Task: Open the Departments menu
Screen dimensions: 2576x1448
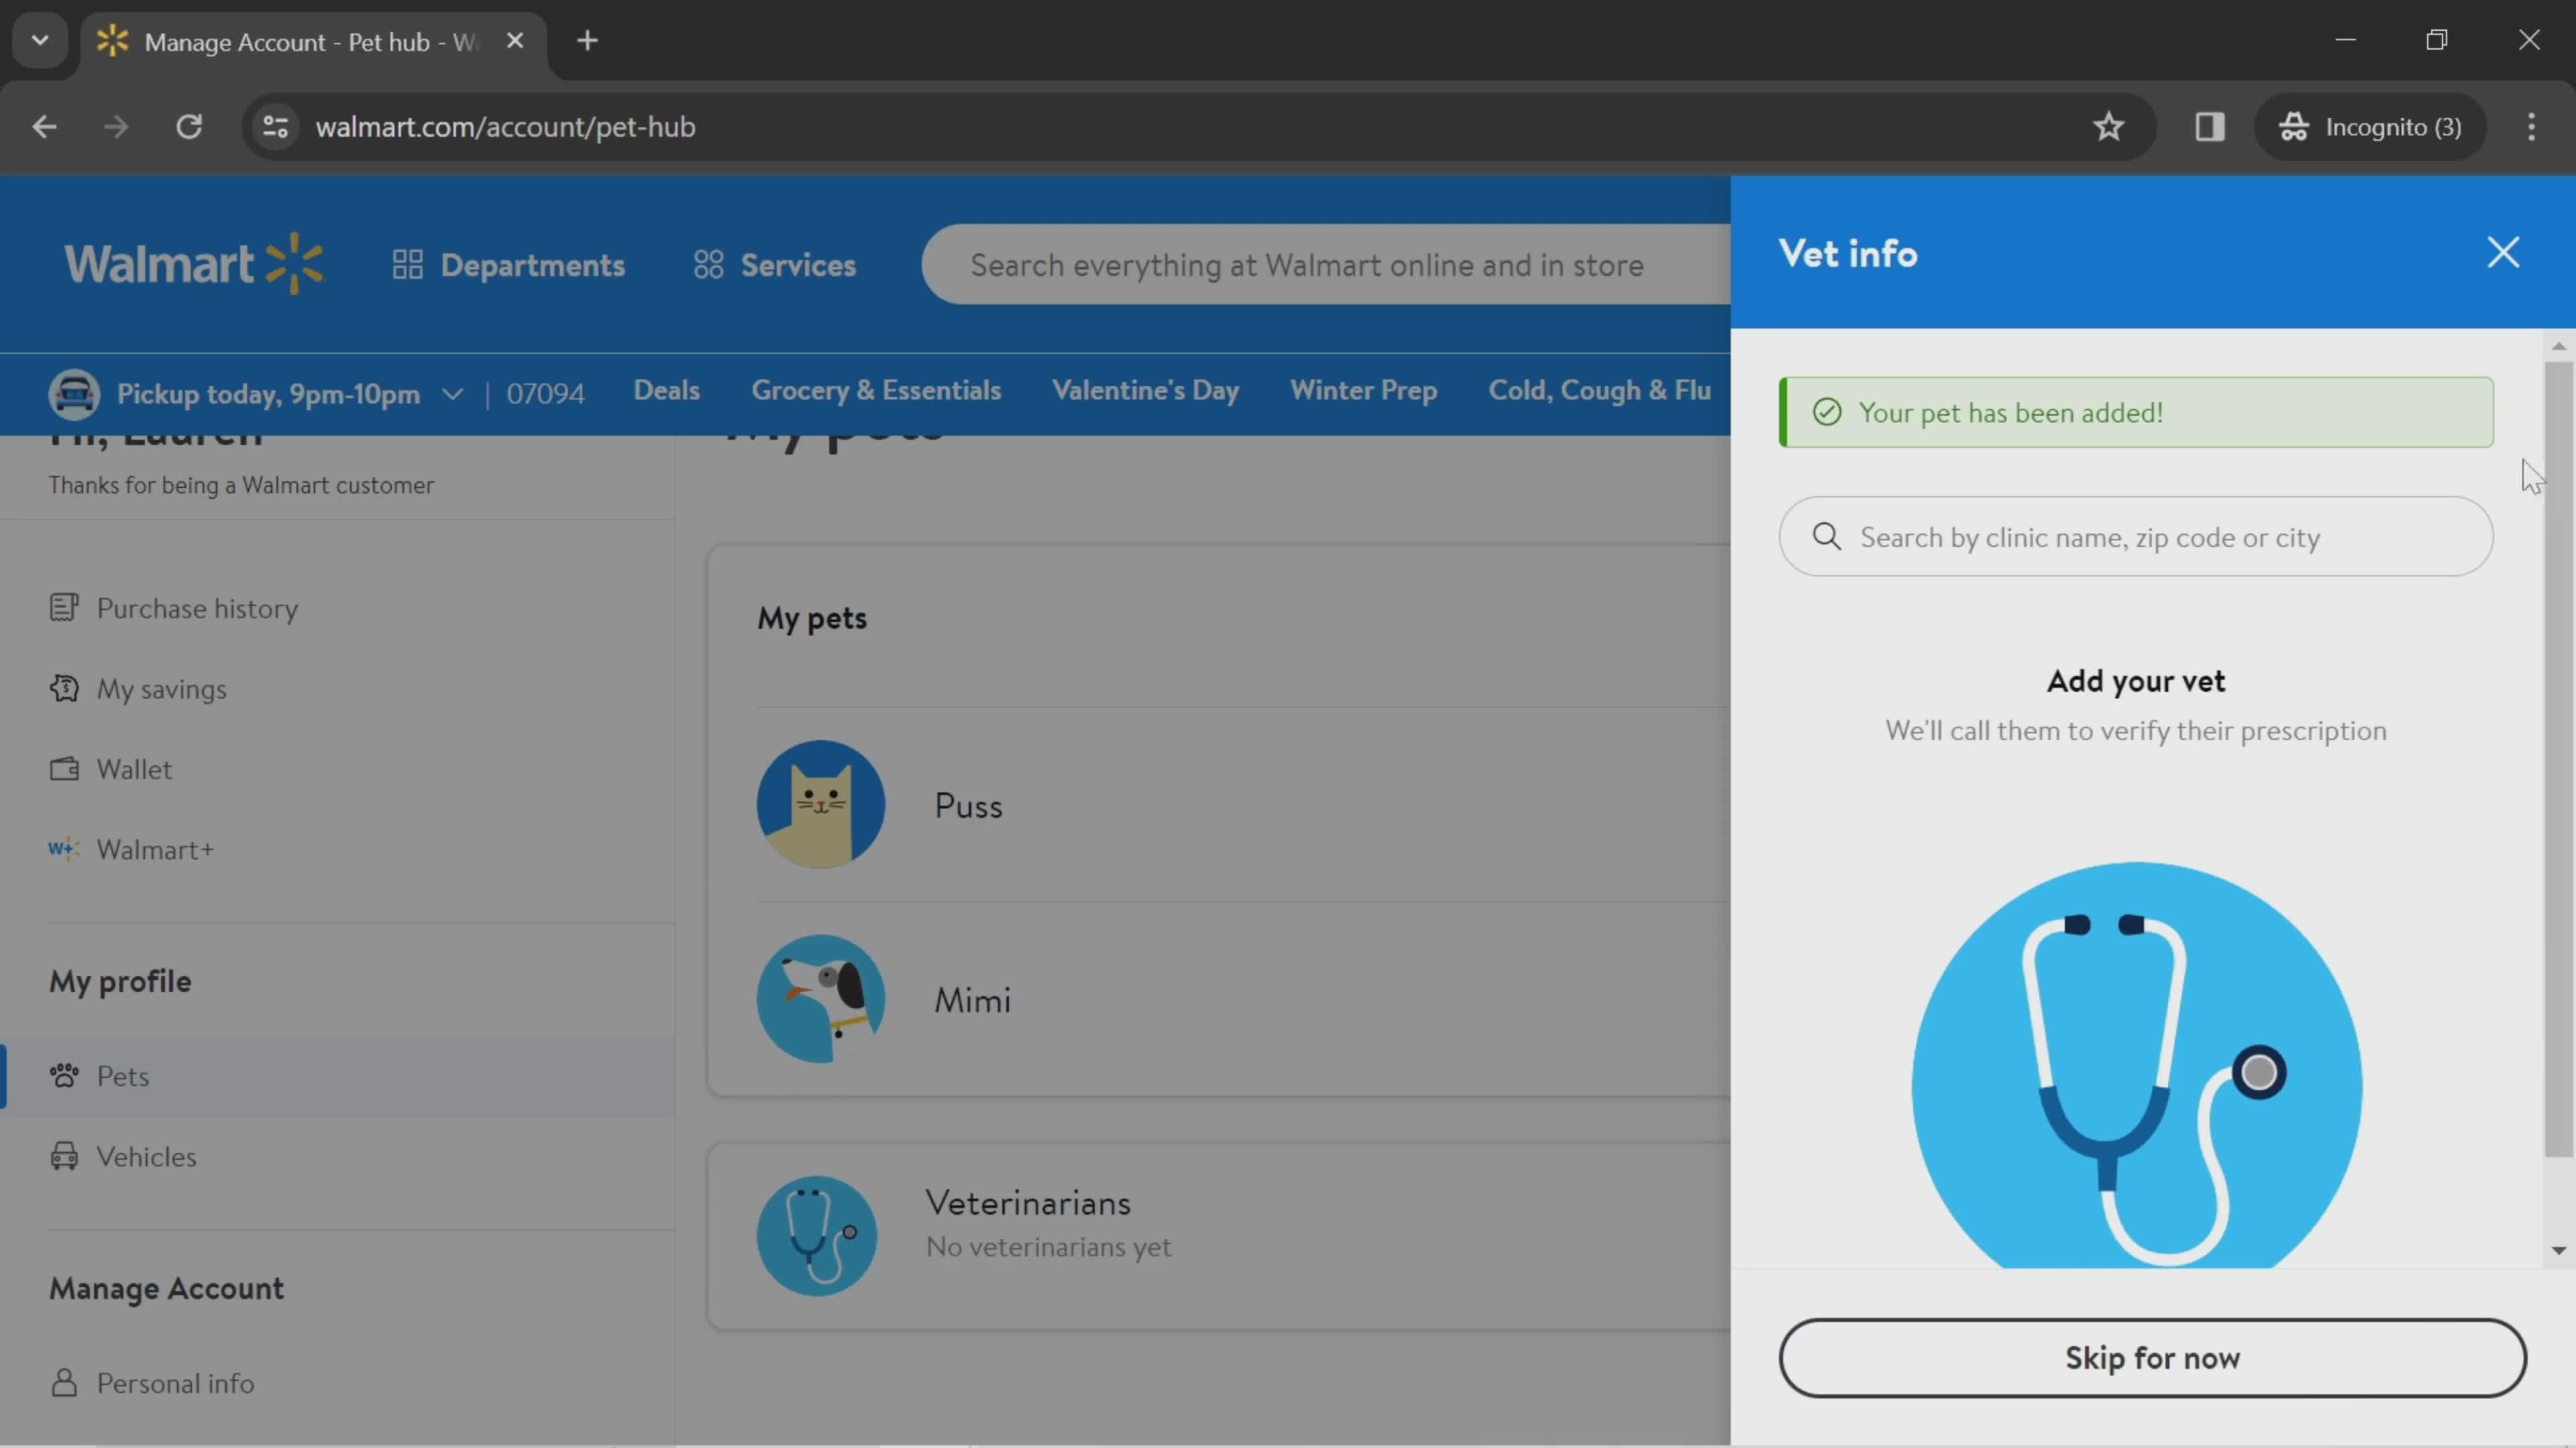Action: (509, 265)
